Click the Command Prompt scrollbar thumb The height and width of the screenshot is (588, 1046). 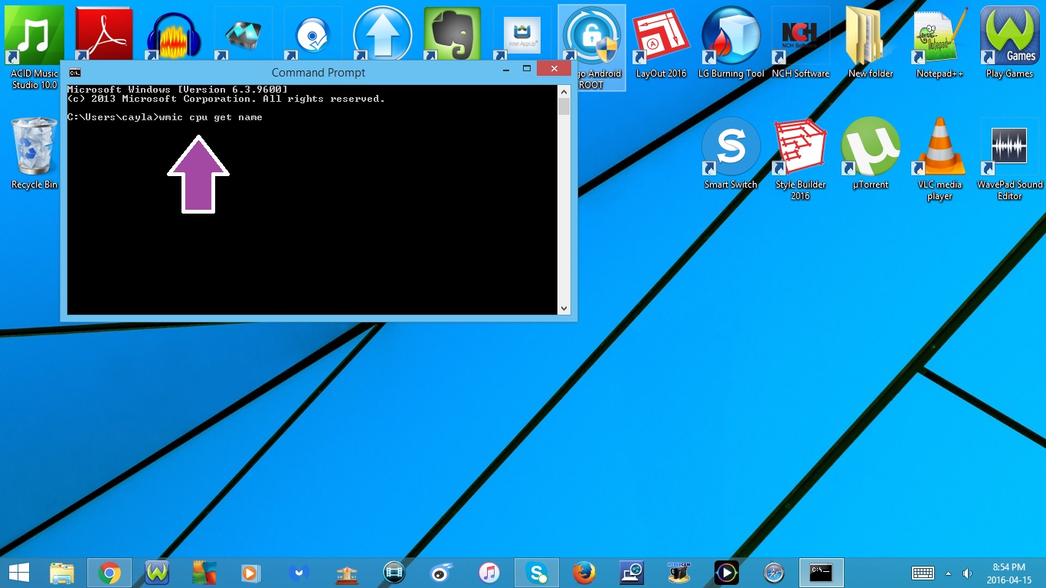pos(564,106)
